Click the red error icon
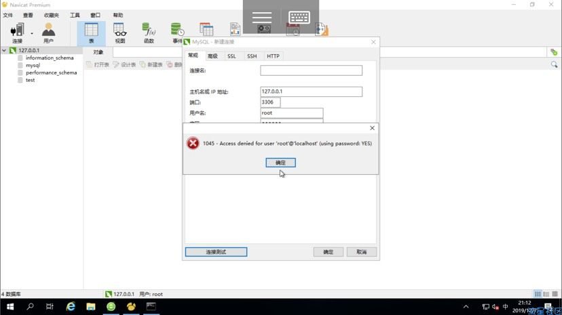Viewport: 562px width, 315px height. pyautogui.click(x=193, y=144)
